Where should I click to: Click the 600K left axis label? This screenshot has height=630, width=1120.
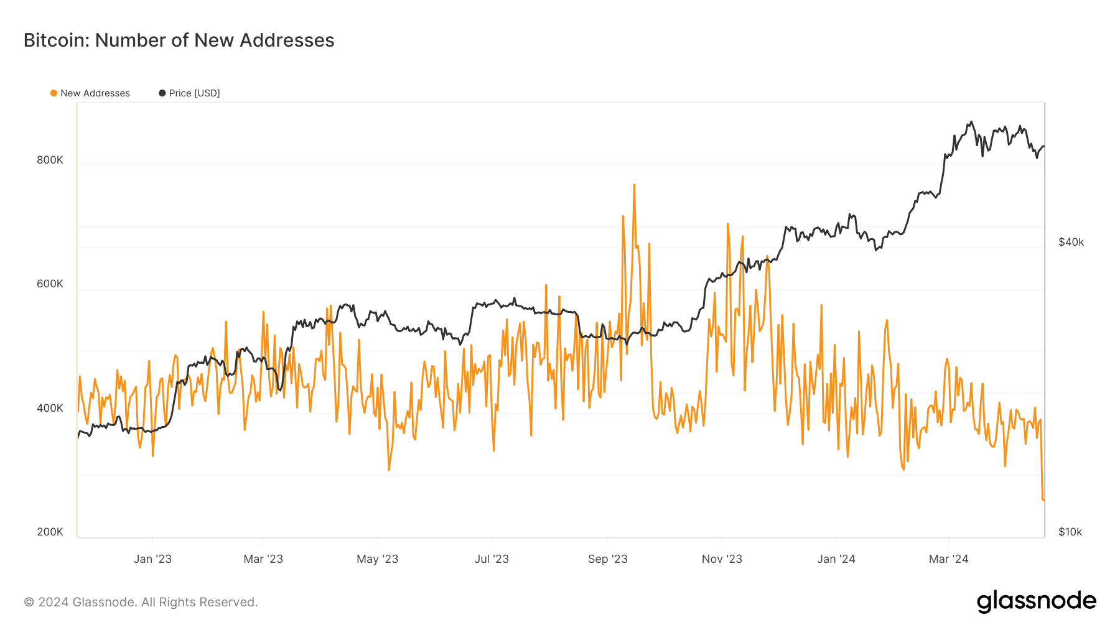click(x=50, y=284)
